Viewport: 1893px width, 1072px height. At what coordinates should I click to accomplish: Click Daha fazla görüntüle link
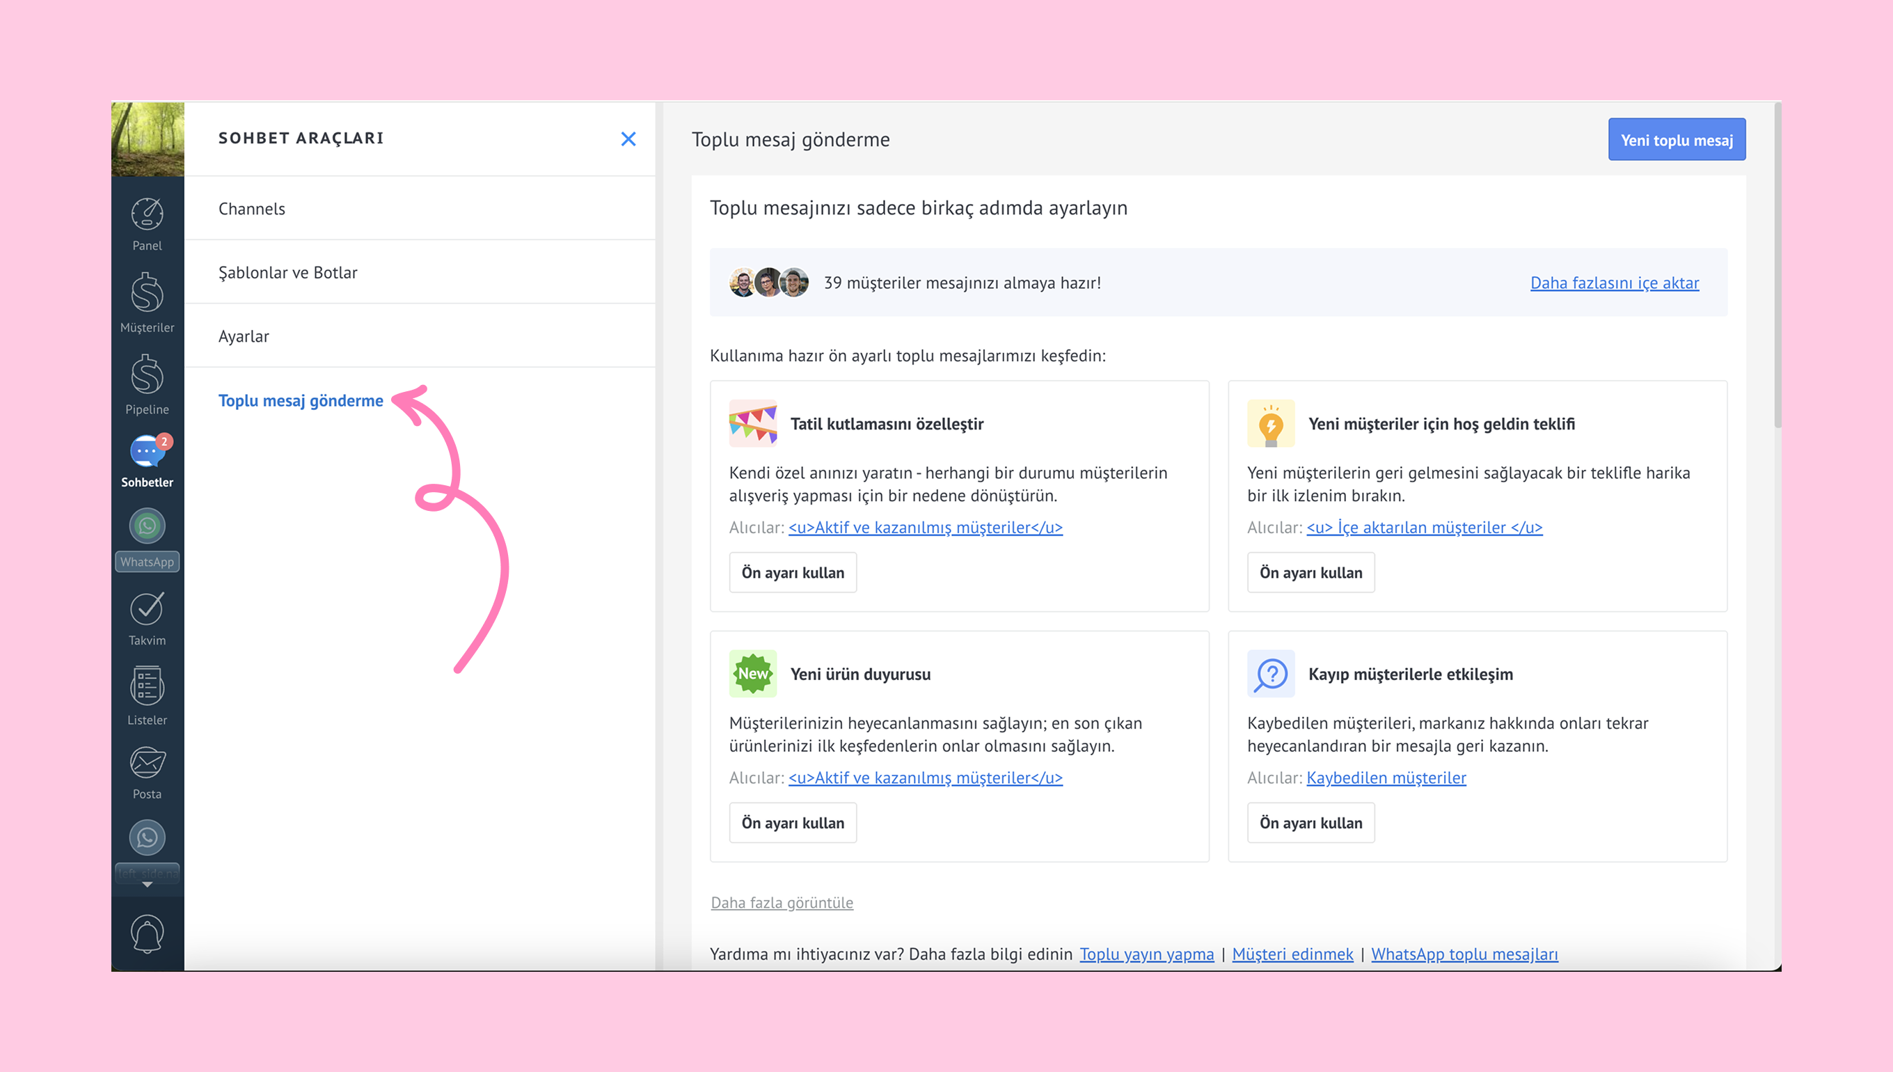pos(782,903)
